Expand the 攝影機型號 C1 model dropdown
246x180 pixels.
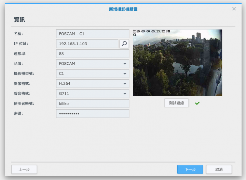click(x=93, y=73)
